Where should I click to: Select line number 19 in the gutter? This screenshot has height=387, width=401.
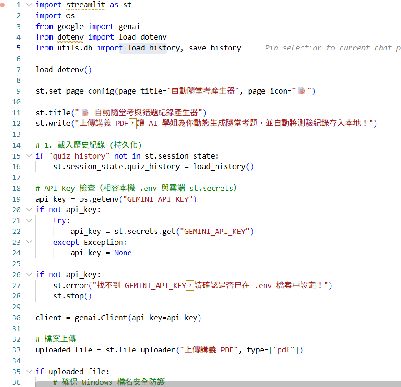[16, 199]
